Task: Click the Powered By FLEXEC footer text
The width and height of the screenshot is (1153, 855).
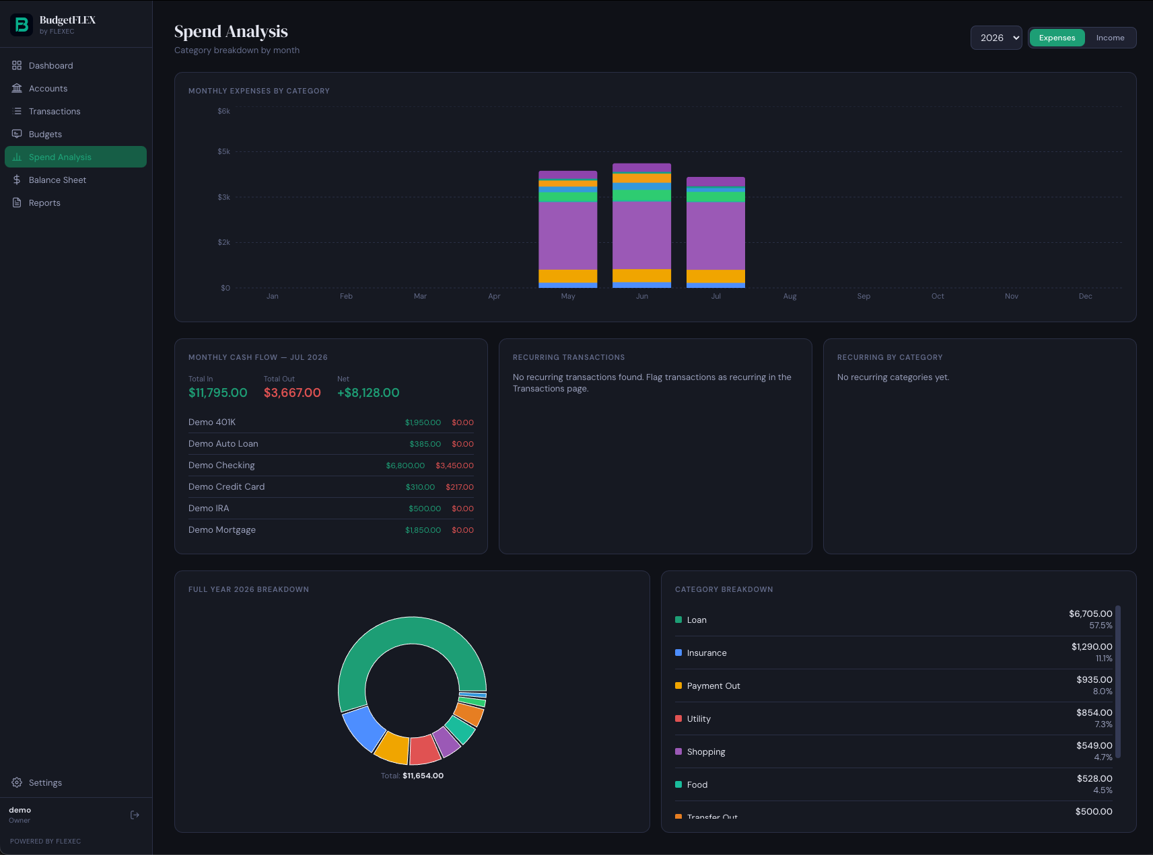Action: (x=45, y=842)
